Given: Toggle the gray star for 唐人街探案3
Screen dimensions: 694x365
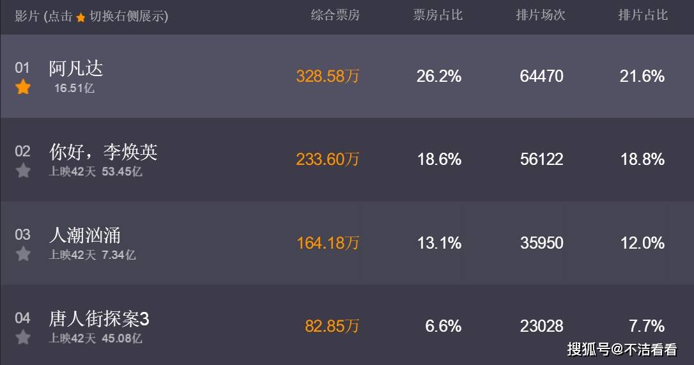Looking at the screenshot, I should tap(23, 338).
